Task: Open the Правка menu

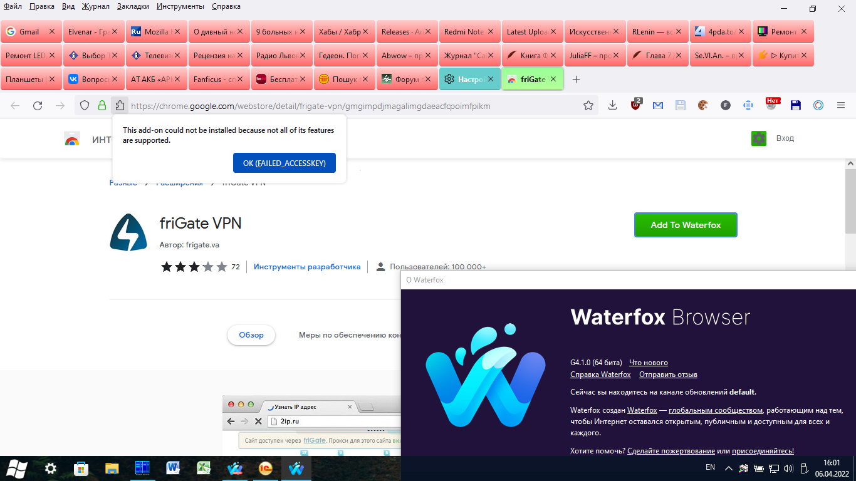Action: coord(41,6)
